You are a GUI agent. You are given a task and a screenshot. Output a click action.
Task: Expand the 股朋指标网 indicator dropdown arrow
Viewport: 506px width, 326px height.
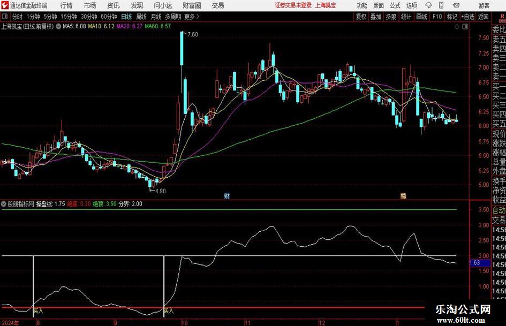(x=4, y=204)
